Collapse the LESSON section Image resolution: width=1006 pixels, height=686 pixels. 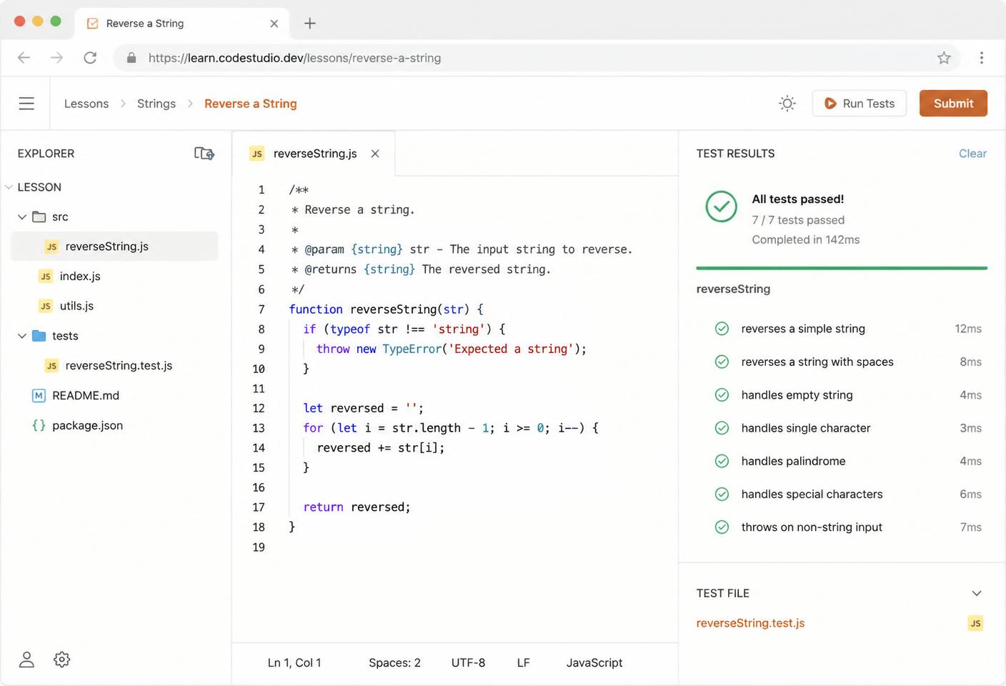pyautogui.click(x=9, y=187)
